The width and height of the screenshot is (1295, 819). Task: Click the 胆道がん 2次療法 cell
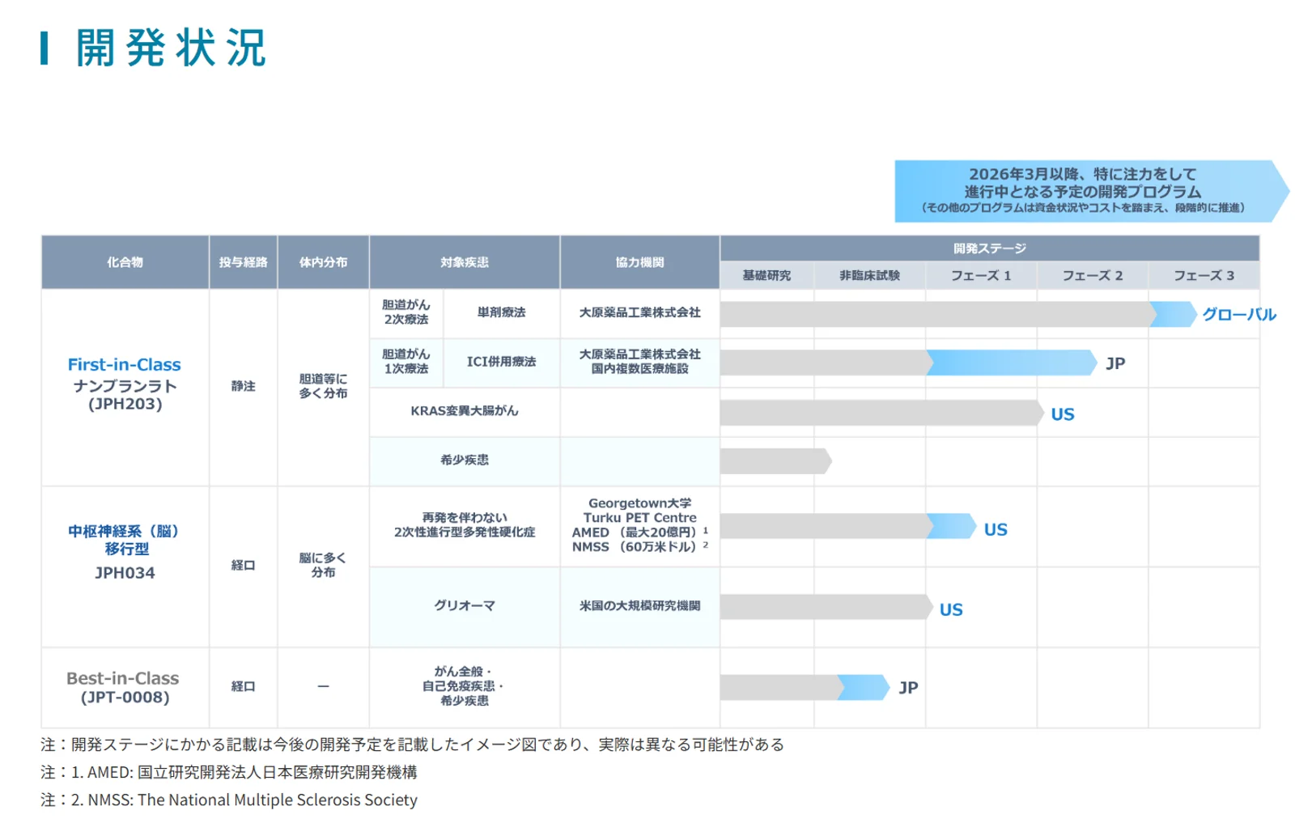(x=406, y=312)
